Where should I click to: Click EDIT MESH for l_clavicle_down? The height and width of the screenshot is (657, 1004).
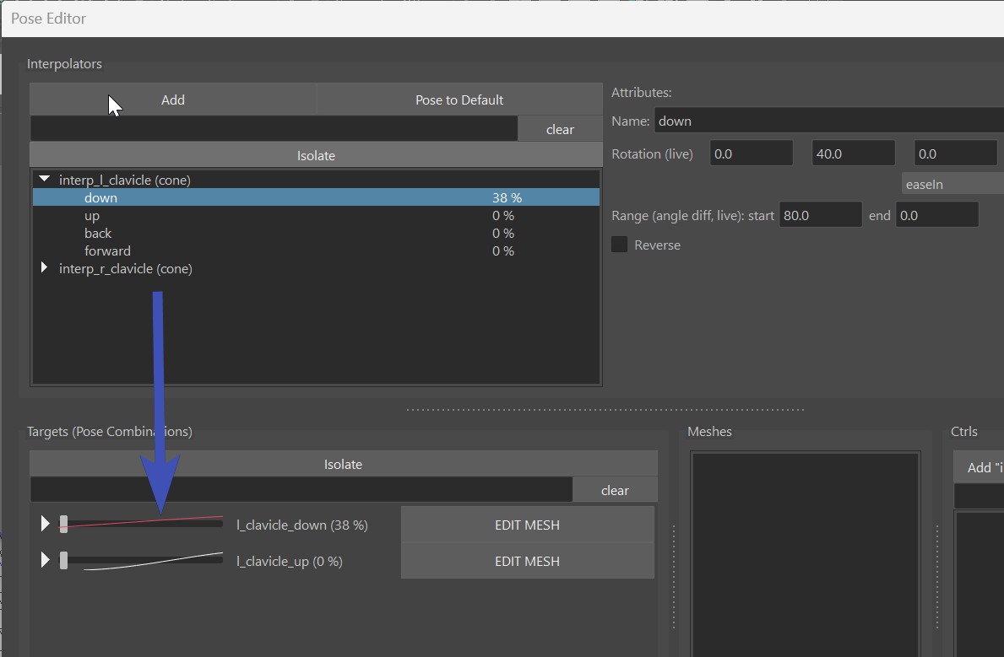pyautogui.click(x=527, y=525)
